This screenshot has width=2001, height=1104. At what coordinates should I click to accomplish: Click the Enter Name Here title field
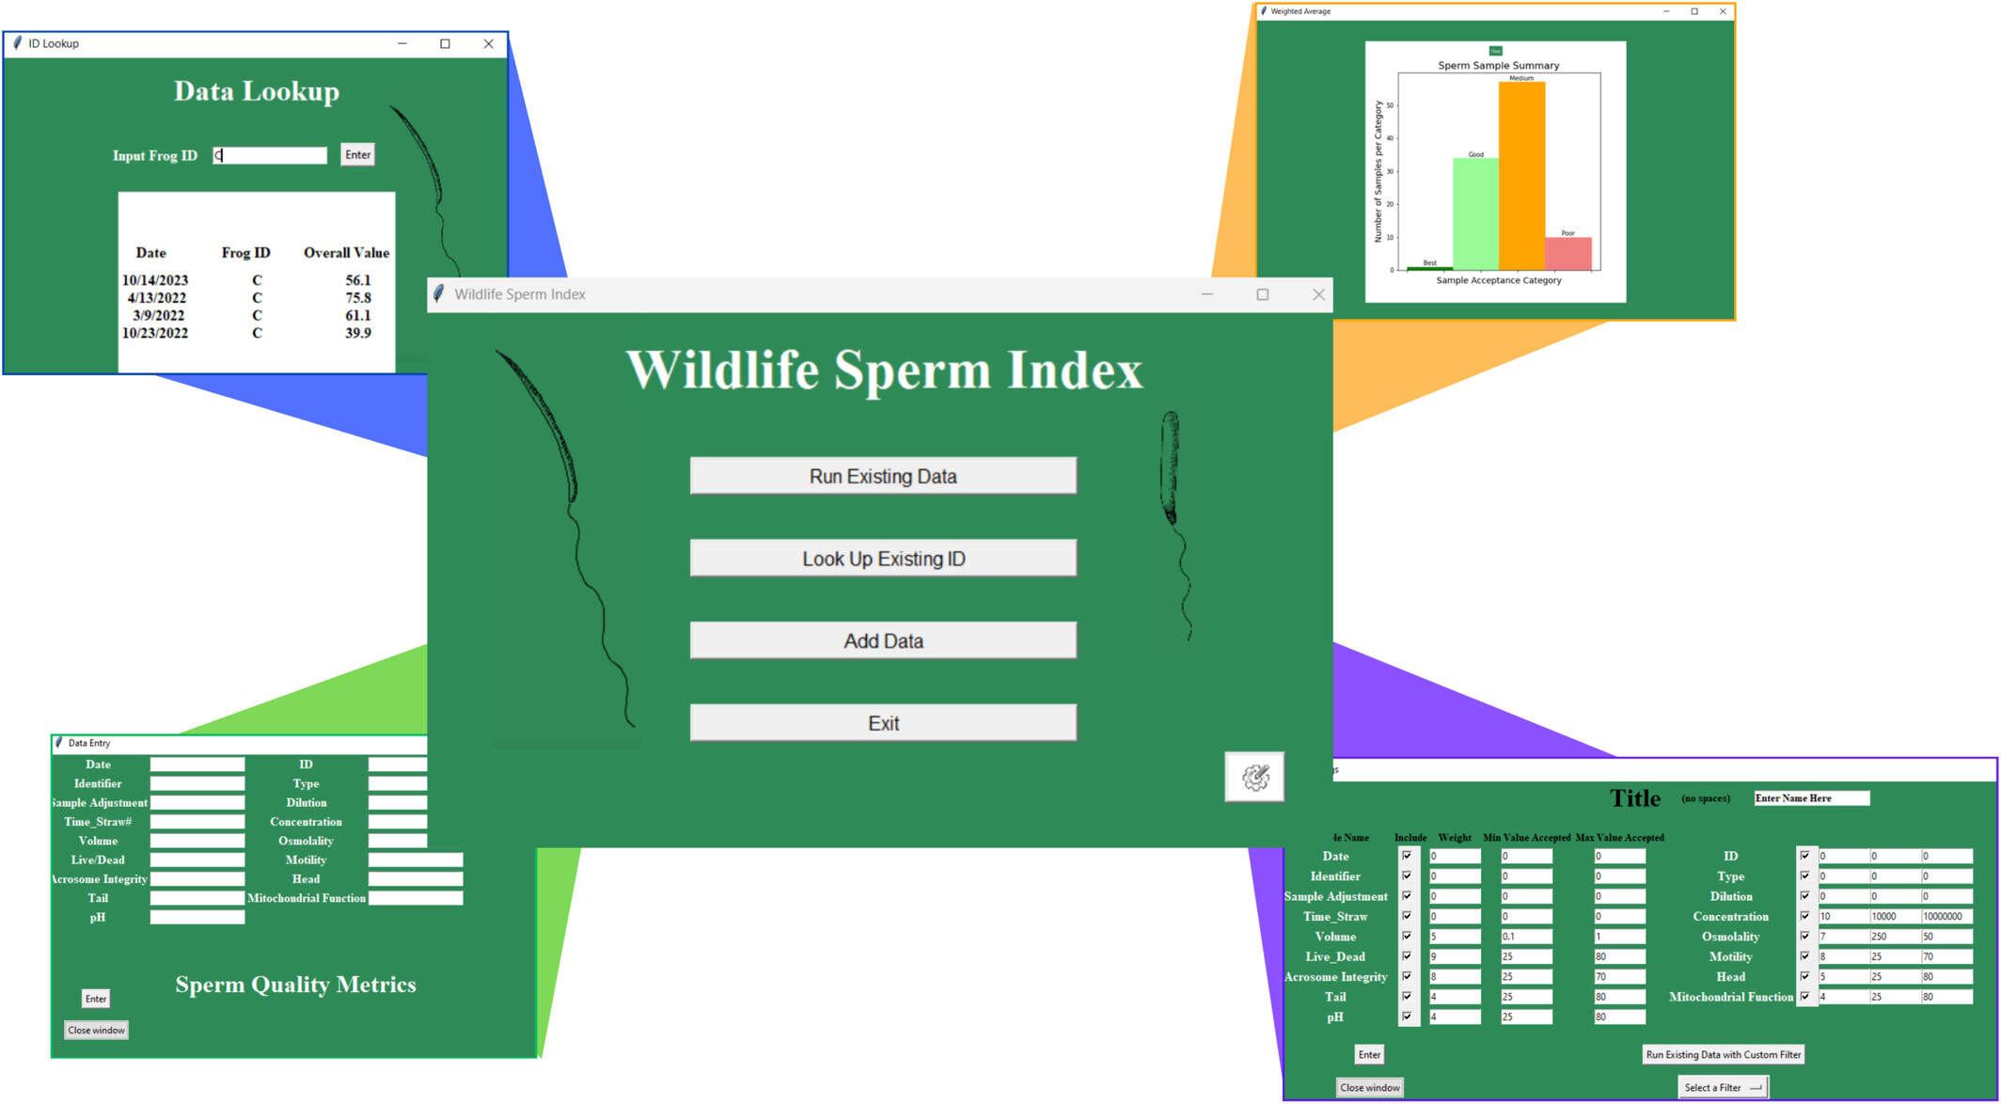click(x=1811, y=798)
